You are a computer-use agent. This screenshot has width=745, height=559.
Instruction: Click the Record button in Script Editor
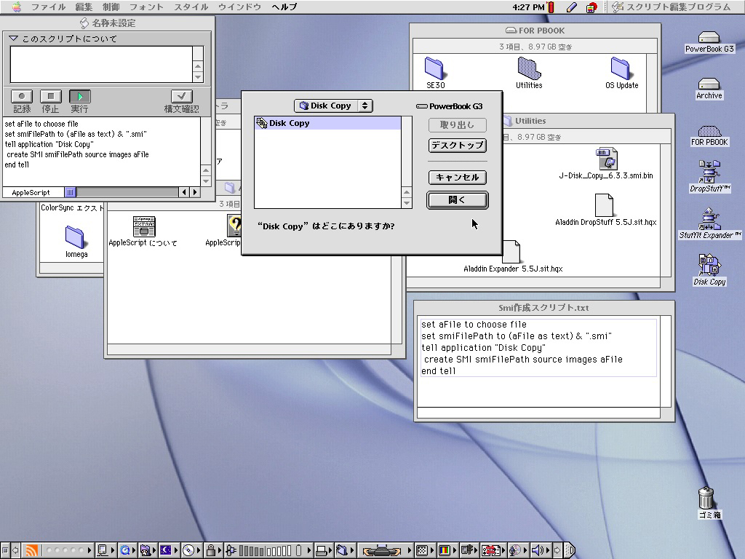pos(22,97)
